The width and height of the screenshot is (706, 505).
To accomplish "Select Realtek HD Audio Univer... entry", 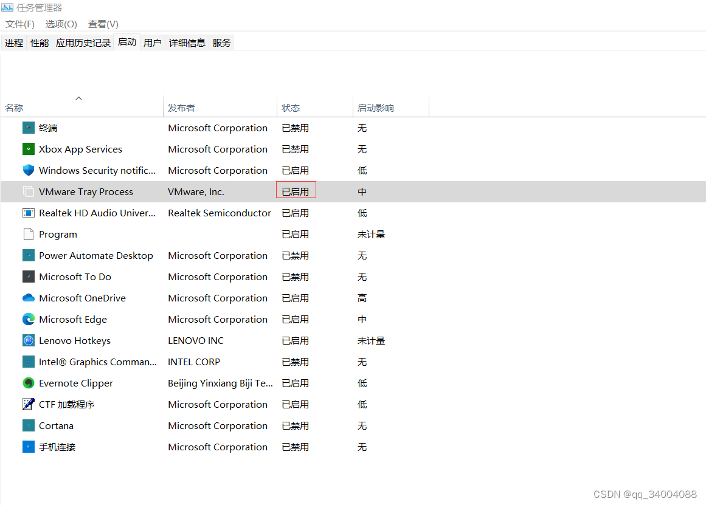I will tap(97, 213).
